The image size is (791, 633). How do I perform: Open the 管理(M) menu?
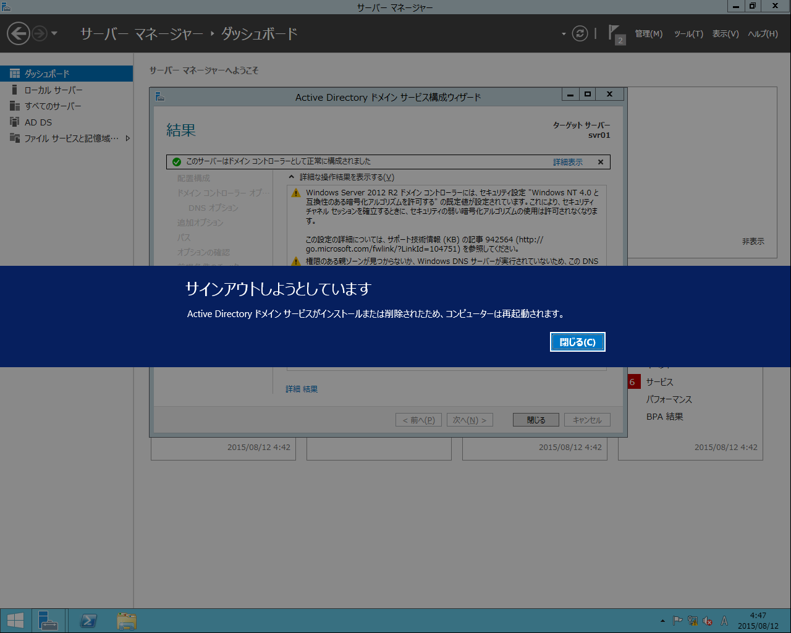(x=648, y=34)
